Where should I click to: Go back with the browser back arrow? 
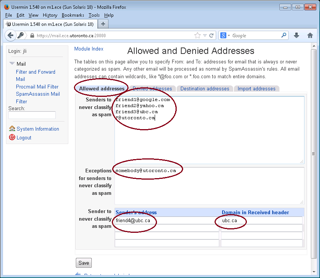pos(10,35)
